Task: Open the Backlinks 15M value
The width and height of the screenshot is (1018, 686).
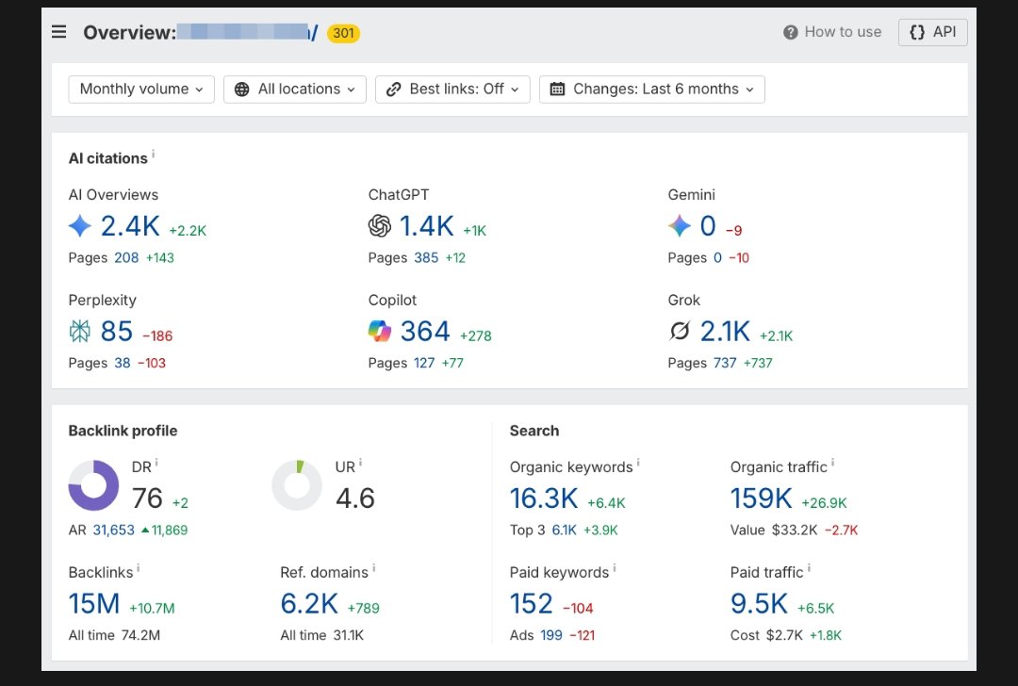Action: (94, 604)
